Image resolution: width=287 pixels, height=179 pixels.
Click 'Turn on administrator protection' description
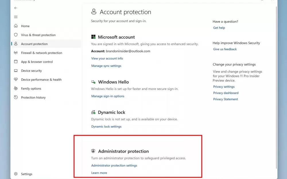[138, 158]
